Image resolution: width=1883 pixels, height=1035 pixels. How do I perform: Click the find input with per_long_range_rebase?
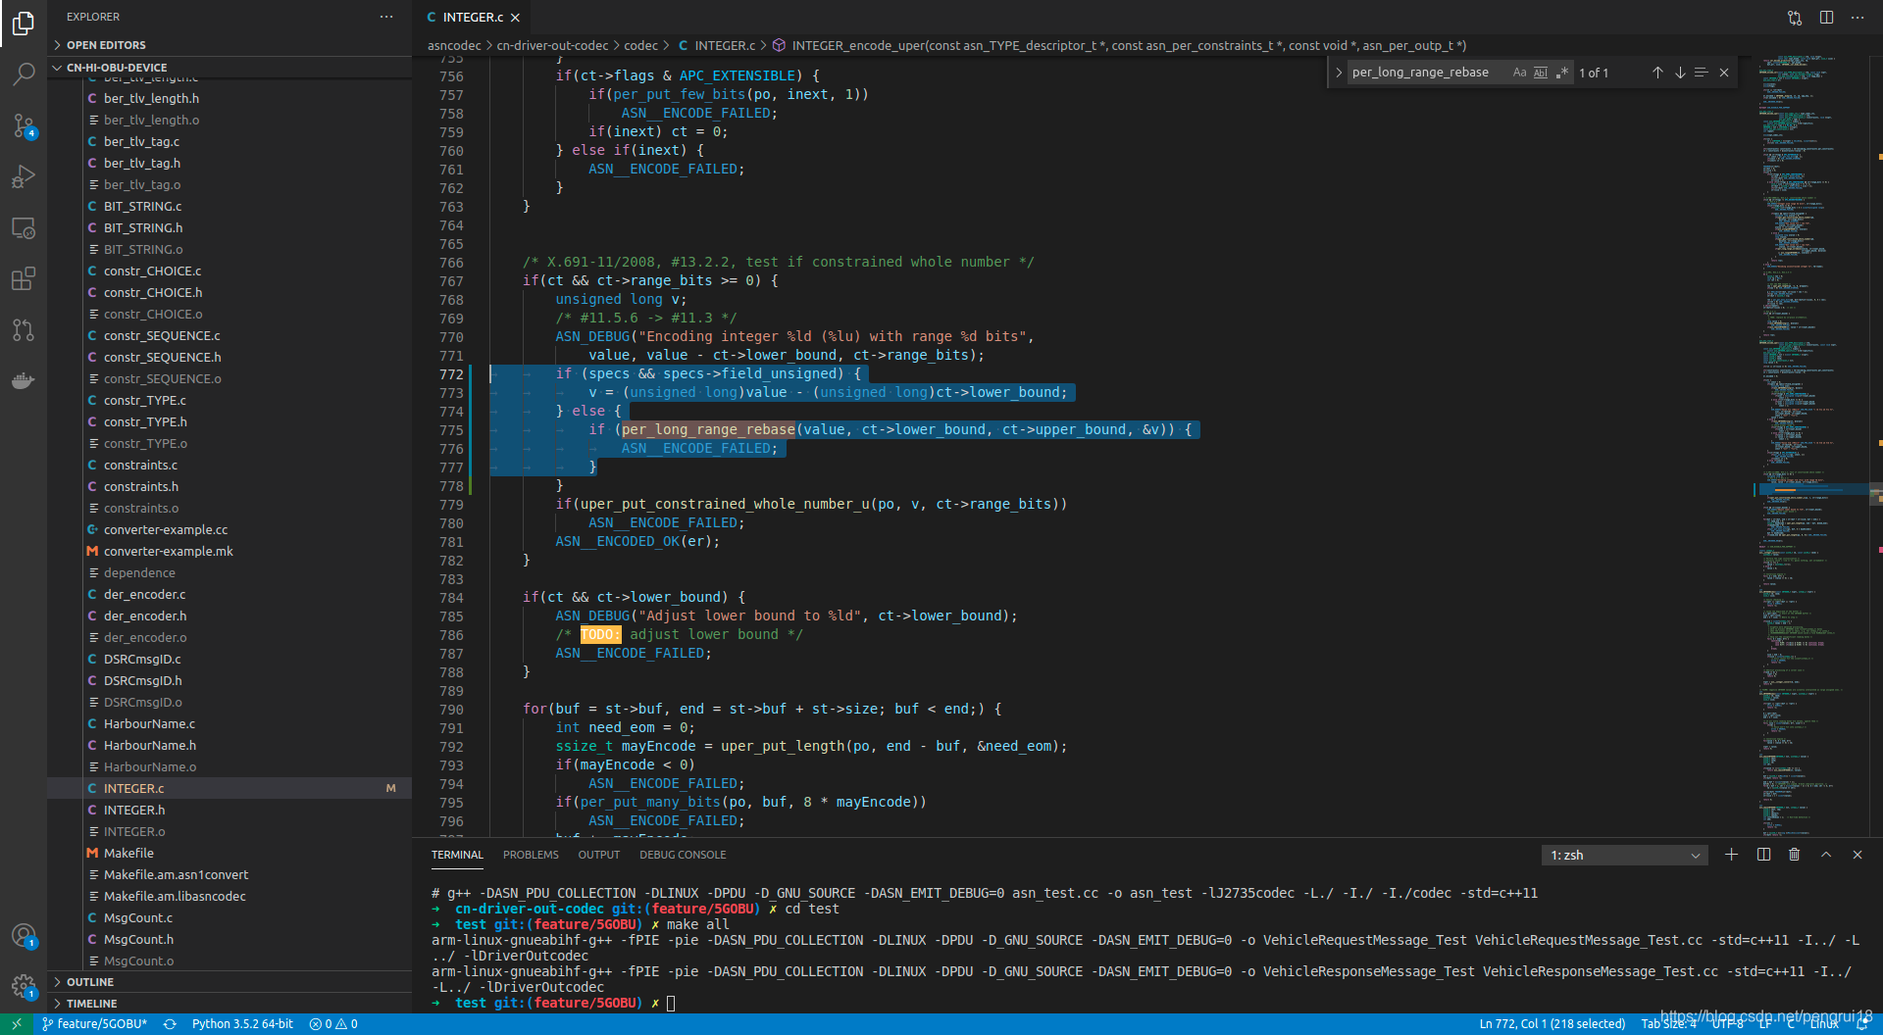pyautogui.click(x=1428, y=73)
